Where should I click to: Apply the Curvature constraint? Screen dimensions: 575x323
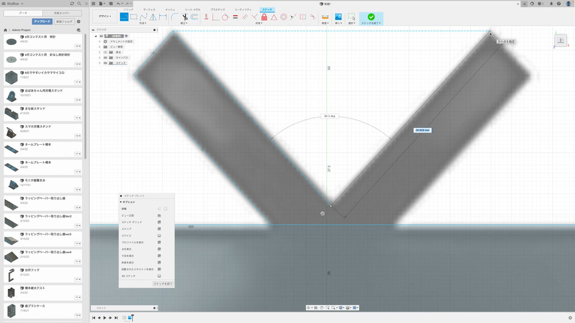(313, 17)
